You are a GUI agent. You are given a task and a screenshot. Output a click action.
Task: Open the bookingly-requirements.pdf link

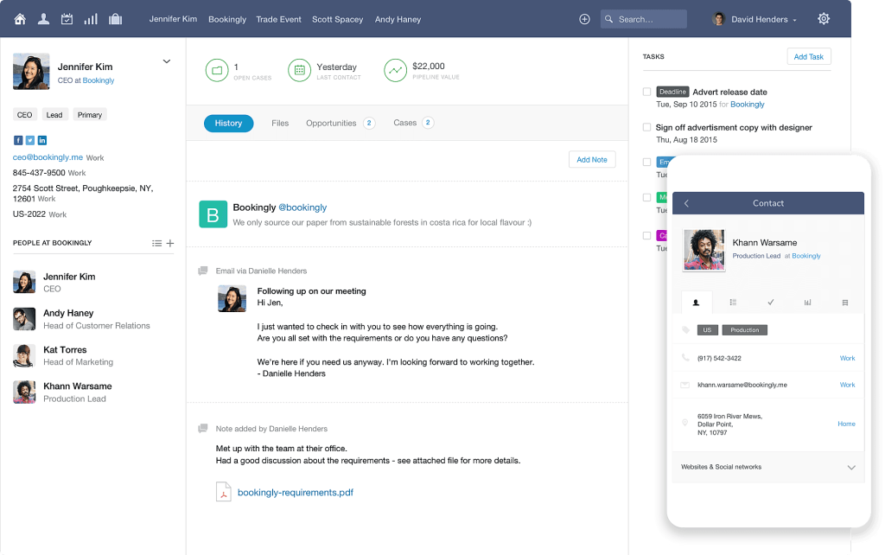[x=296, y=493]
